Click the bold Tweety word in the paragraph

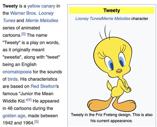(10, 6)
